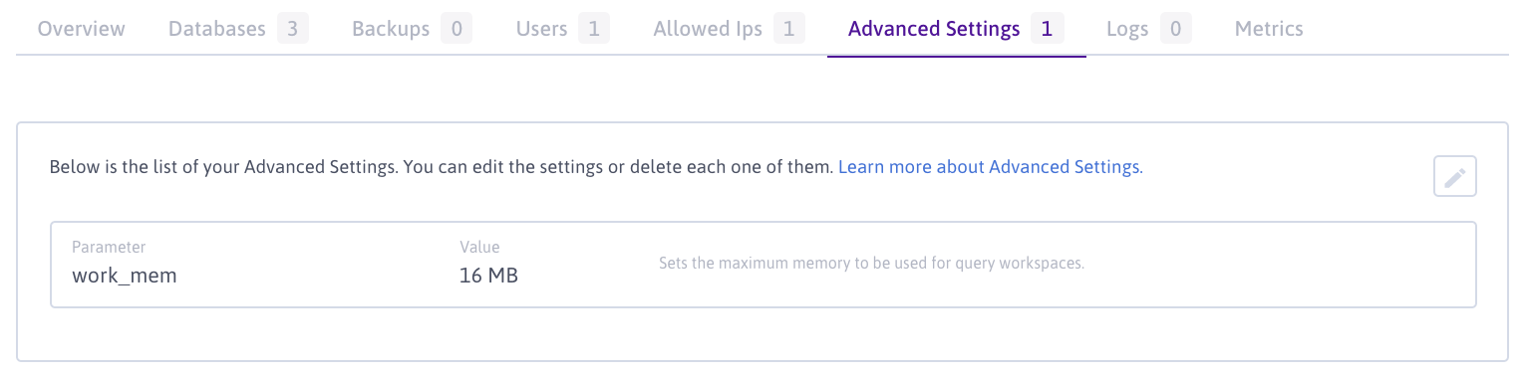This screenshot has height=376, width=1527.
Task: Click the work_mem description text
Action: [x=871, y=265]
